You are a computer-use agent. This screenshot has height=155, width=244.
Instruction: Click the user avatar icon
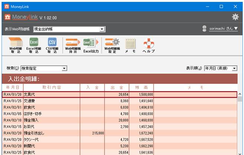(205, 29)
